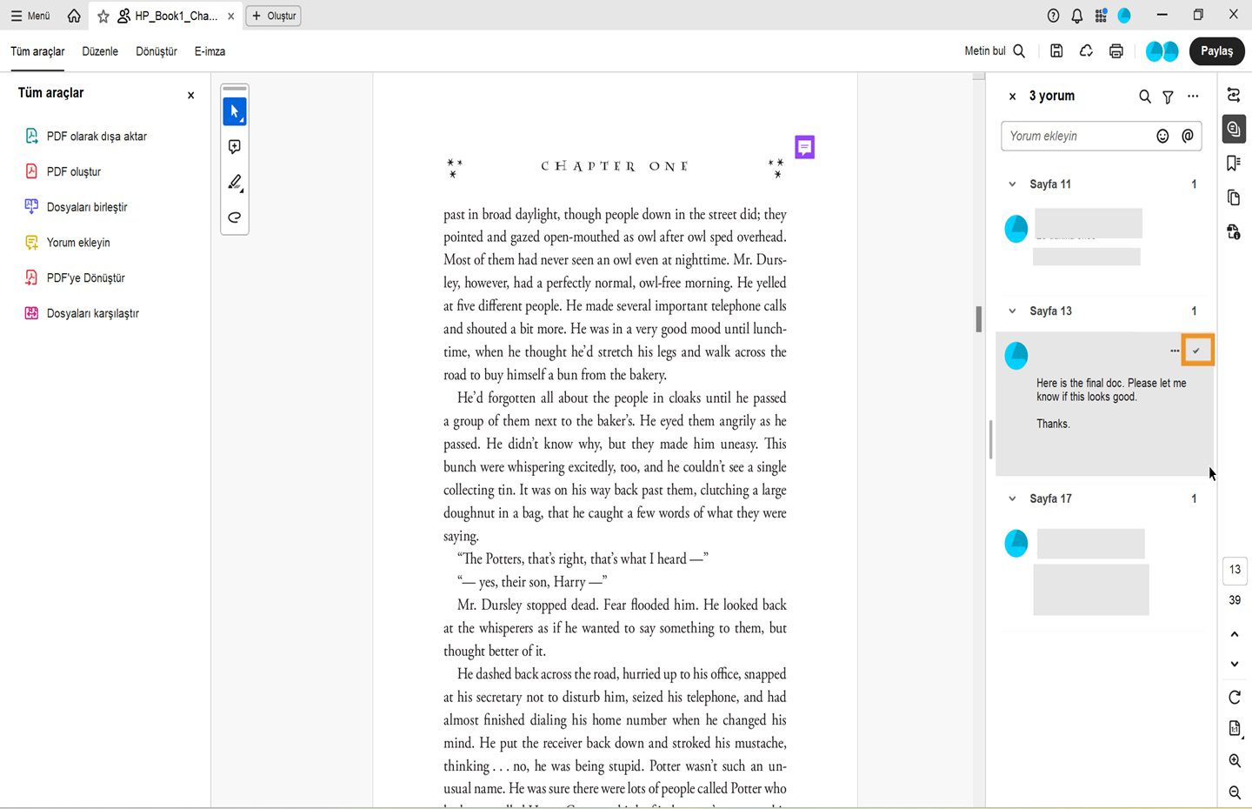Open comments panel more options
1252x809 pixels.
tap(1193, 97)
